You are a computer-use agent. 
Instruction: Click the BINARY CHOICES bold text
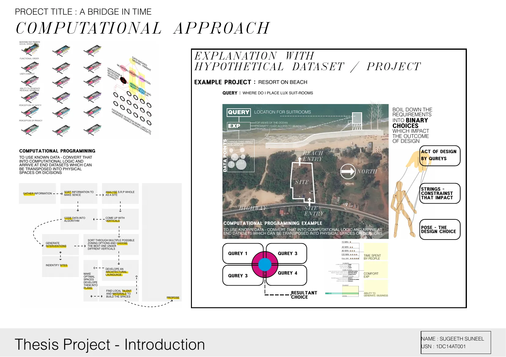[x=410, y=123]
